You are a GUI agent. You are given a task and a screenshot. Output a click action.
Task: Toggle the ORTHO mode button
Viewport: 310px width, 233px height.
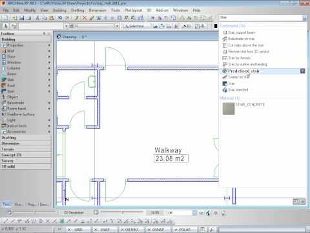click(131, 230)
